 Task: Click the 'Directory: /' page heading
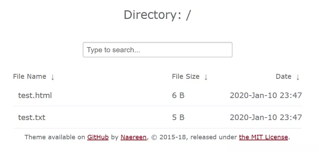157,15
